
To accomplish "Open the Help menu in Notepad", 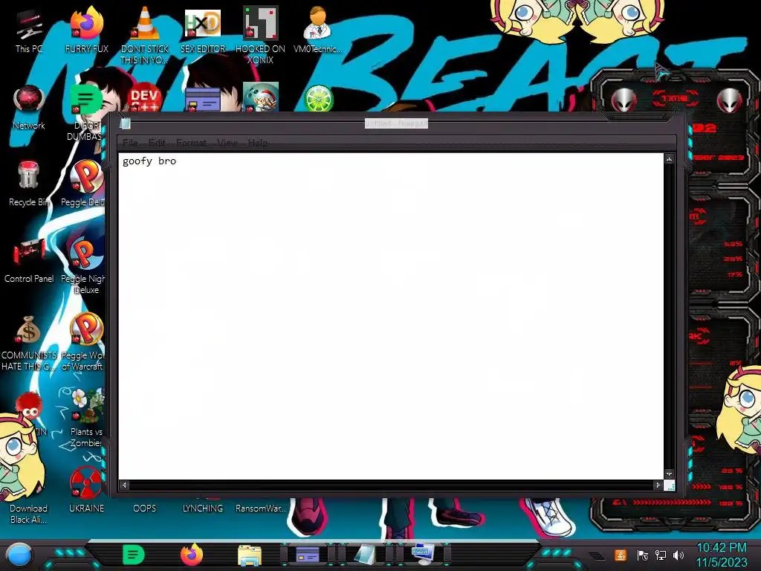I will (258, 143).
